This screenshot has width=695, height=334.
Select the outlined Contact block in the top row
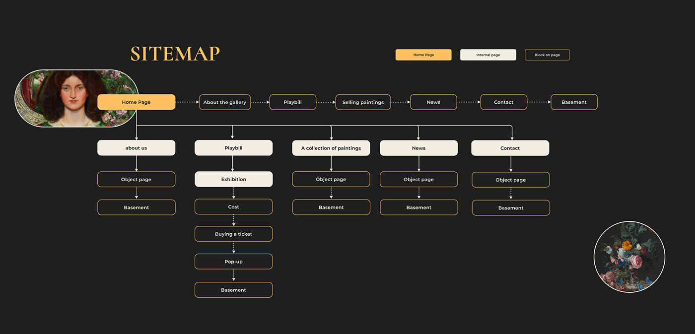click(503, 102)
